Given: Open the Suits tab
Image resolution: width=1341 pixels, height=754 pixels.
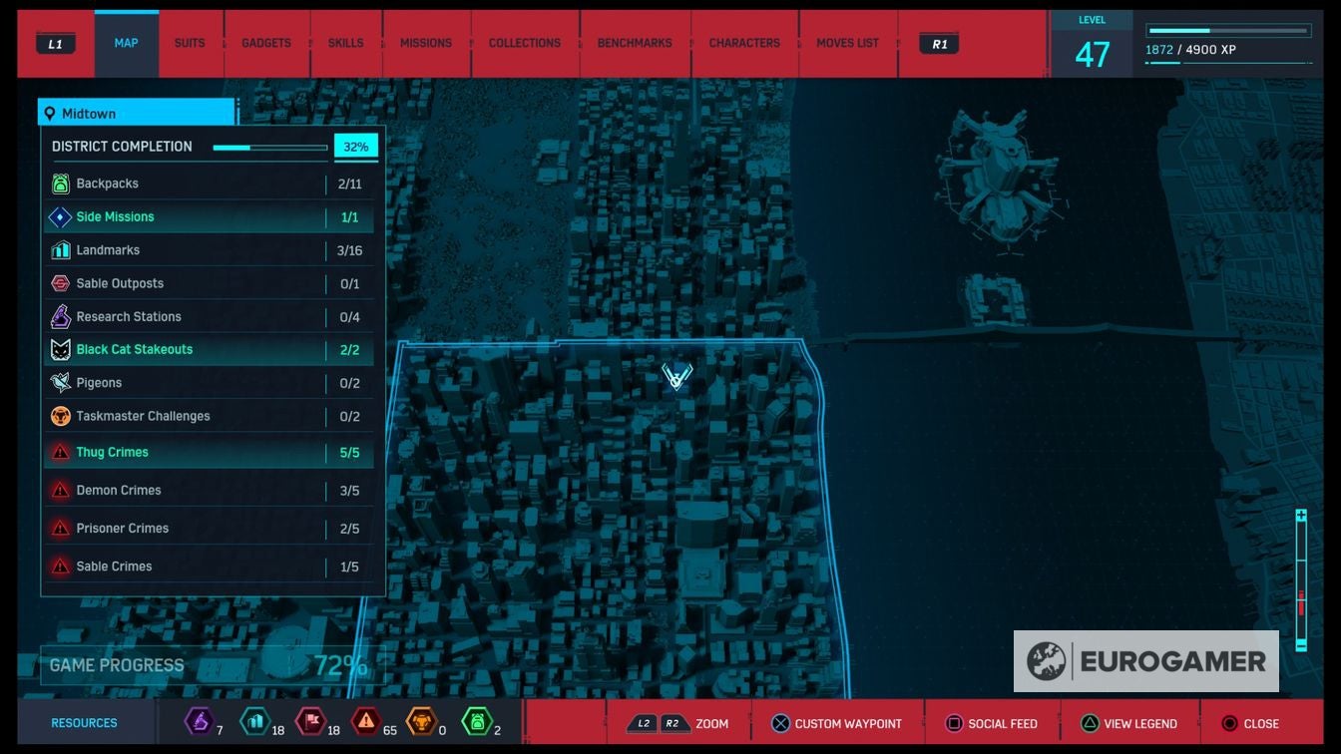Looking at the screenshot, I should pos(190,44).
